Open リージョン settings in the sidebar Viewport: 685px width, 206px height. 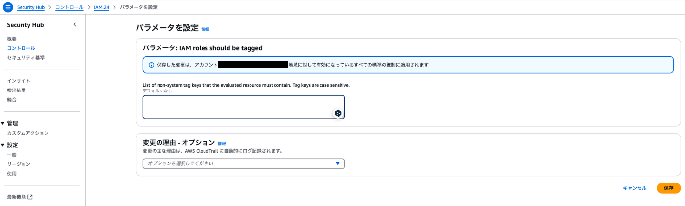[19, 164]
